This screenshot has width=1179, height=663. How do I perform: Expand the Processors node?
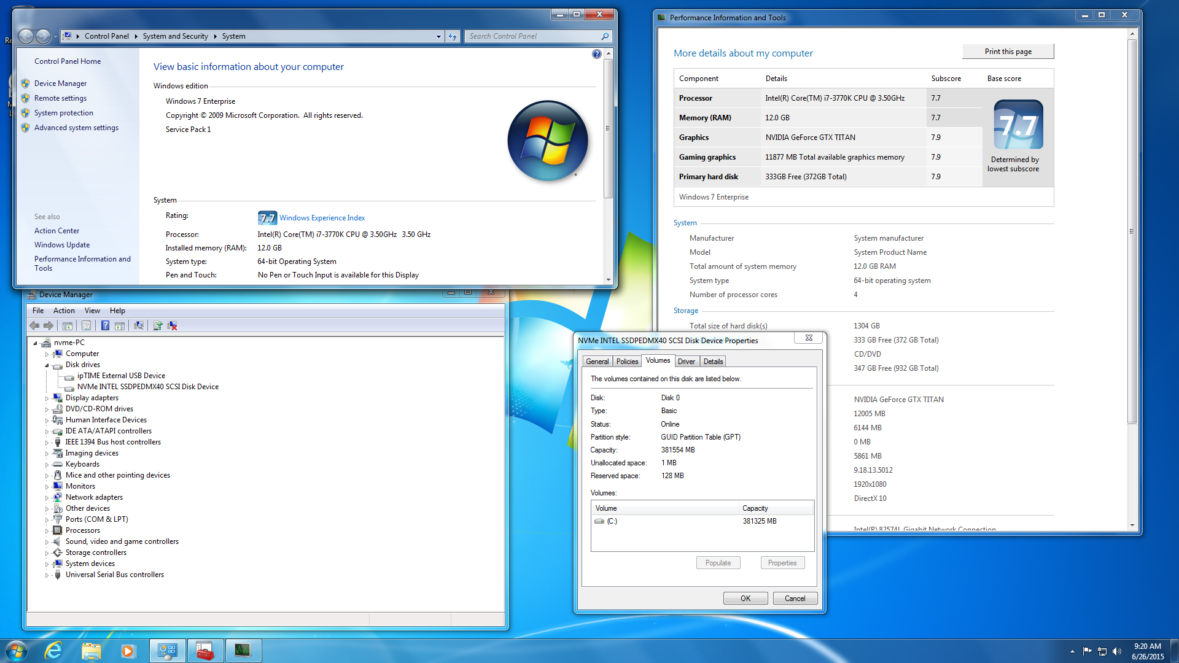(47, 531)
